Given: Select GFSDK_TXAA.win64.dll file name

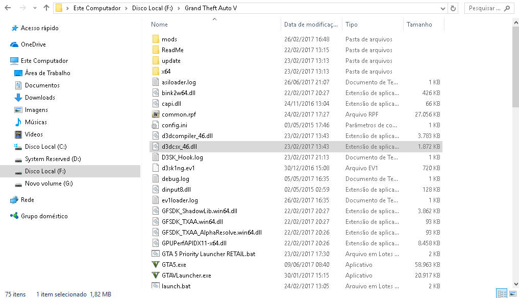Looking at the screenshot, I should 192,222.
